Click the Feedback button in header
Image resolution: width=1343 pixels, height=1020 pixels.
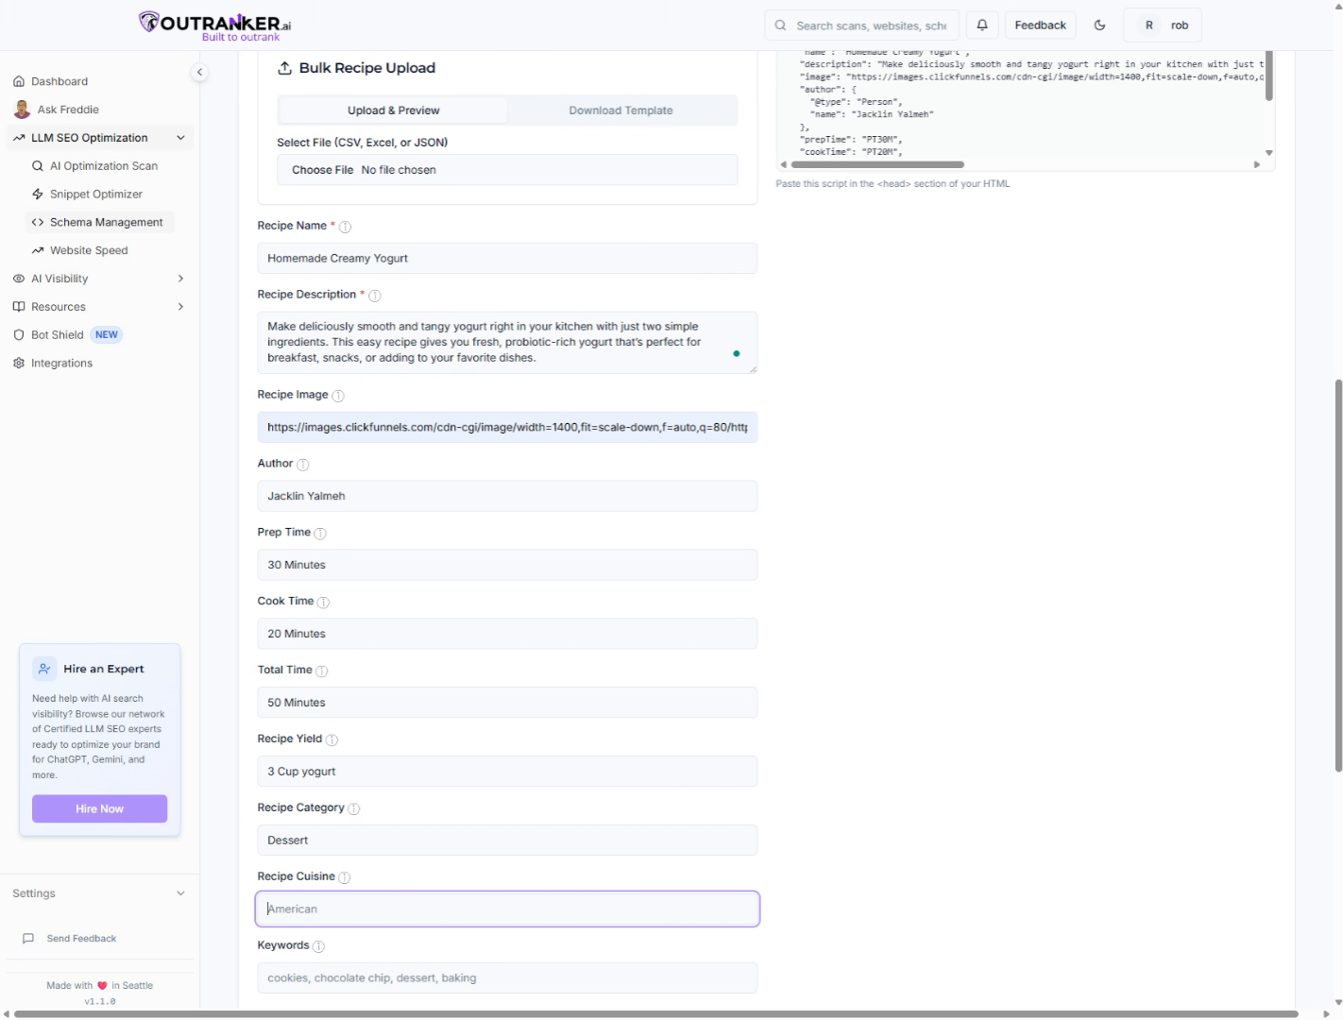(x=1040, y=25)
